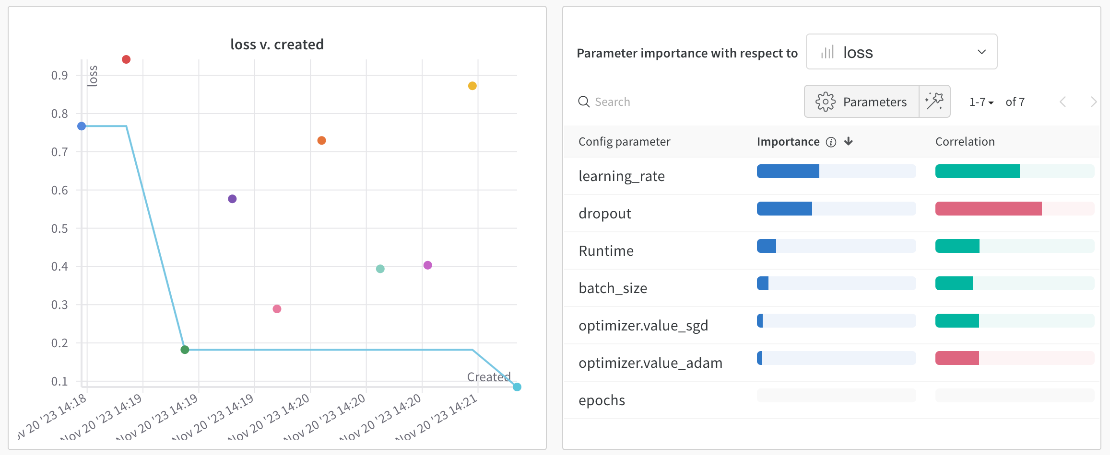Go to next page of parameters
This screenshot has width=1110, height=455.
(x=1093, y=102)
